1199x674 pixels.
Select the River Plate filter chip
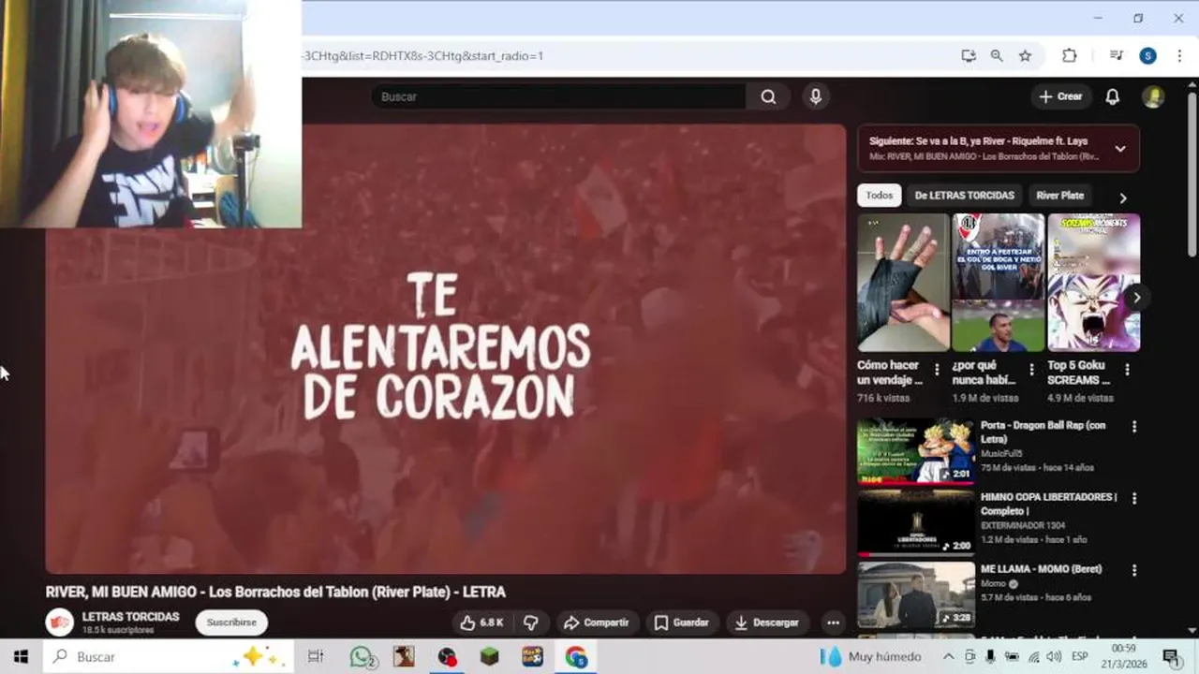pos(1059,196)
